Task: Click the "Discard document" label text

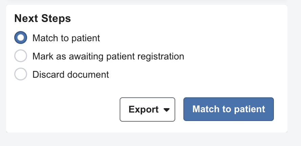Action: (x=71, y=74)
